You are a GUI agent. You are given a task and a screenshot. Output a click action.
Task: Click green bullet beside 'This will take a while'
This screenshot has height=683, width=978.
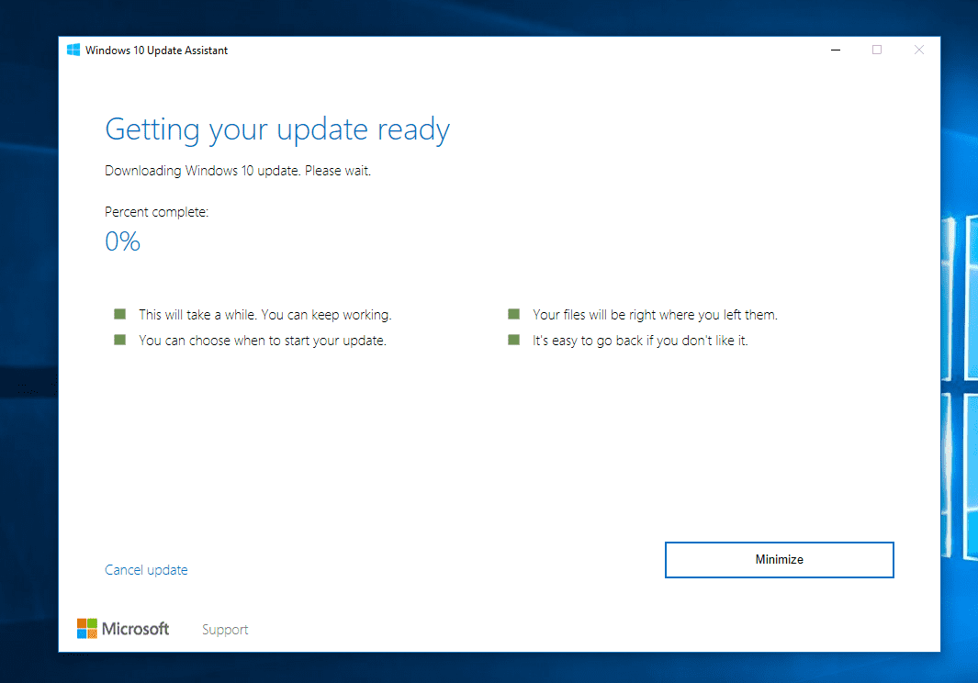[119, 314]
